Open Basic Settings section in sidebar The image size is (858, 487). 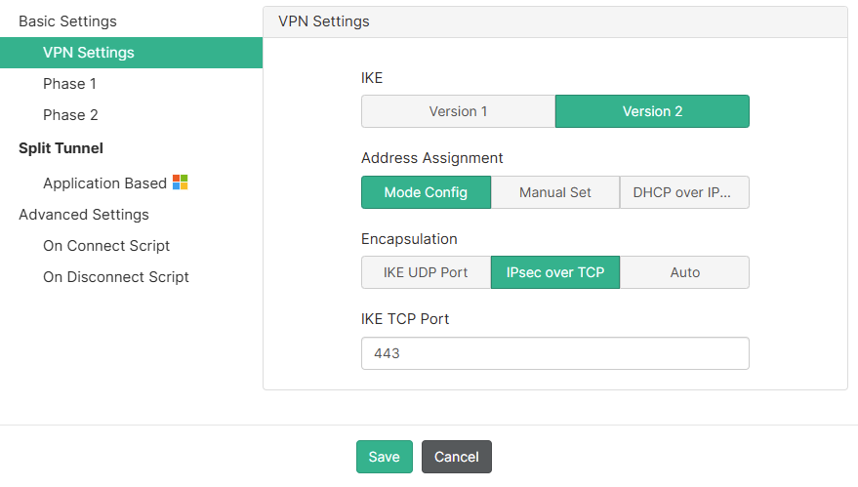pyautogui.click(x=67, y=20)
